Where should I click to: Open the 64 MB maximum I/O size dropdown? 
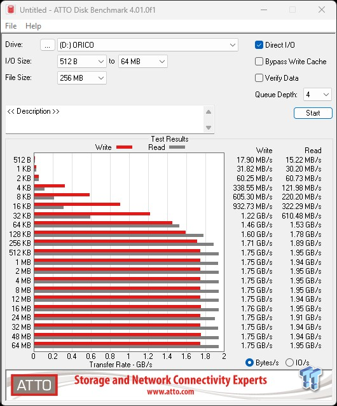(143, 62)
